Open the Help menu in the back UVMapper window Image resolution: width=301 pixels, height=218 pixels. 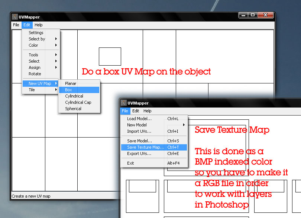coord(39,25)
